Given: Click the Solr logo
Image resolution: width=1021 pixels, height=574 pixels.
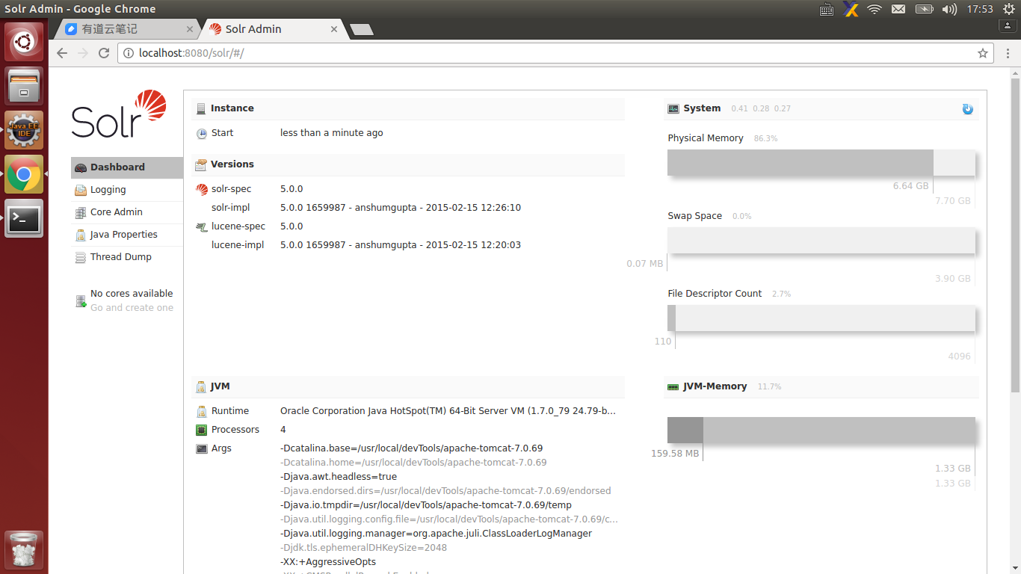Looking at the screenshot, I should 119,114.
